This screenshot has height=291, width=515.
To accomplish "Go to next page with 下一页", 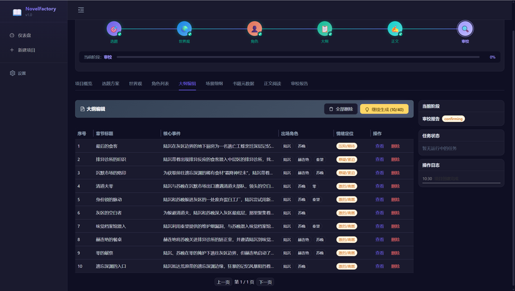I will point(265,282).
